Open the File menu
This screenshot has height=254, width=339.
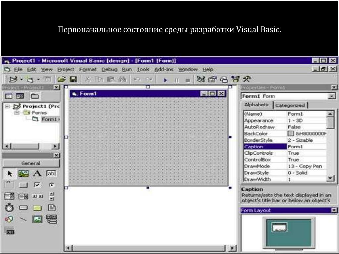18,69
